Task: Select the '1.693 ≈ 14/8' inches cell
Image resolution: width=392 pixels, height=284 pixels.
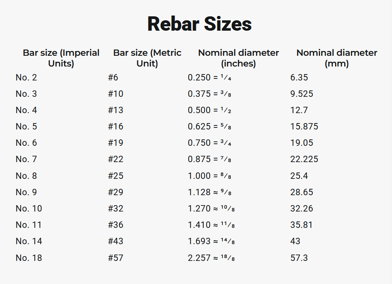Action: [x=211, y=241]
